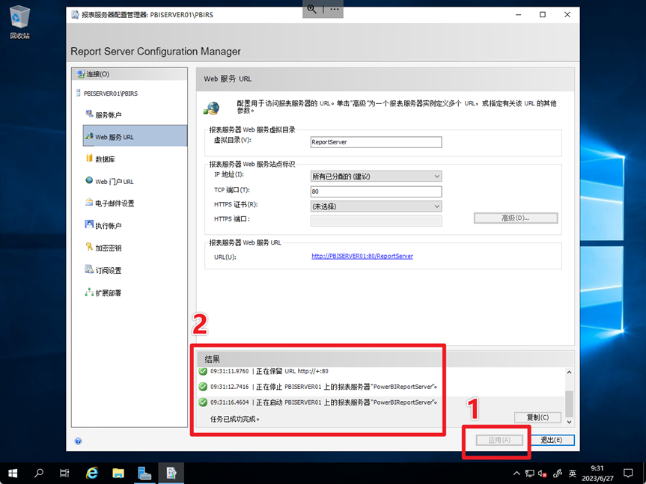
Task: Click the 虚拟目录 text field
Action: click(376, 142)
